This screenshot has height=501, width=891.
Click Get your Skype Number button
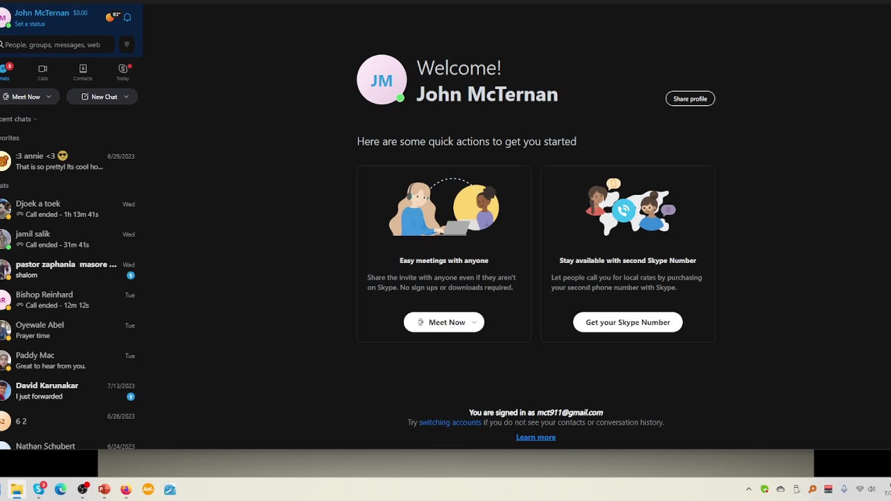click(x=628, y=322)
